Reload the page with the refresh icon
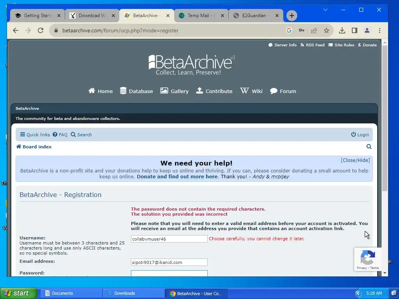Screen dimensions: 399x299 (x=41, y=30)
